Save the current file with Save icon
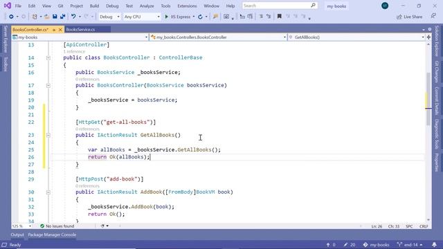 tap(55, 17)
